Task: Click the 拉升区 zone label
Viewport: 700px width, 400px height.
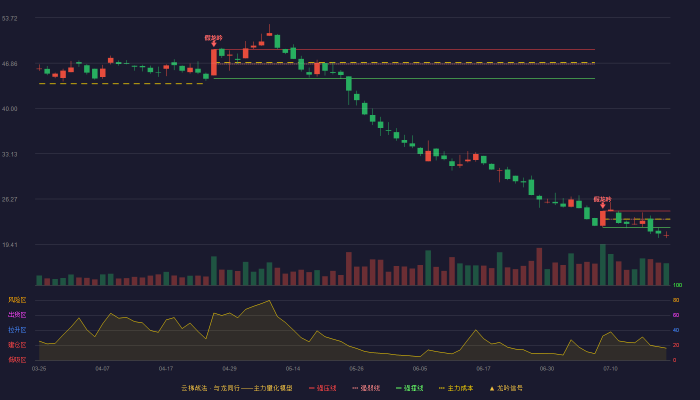Action: 17,330
